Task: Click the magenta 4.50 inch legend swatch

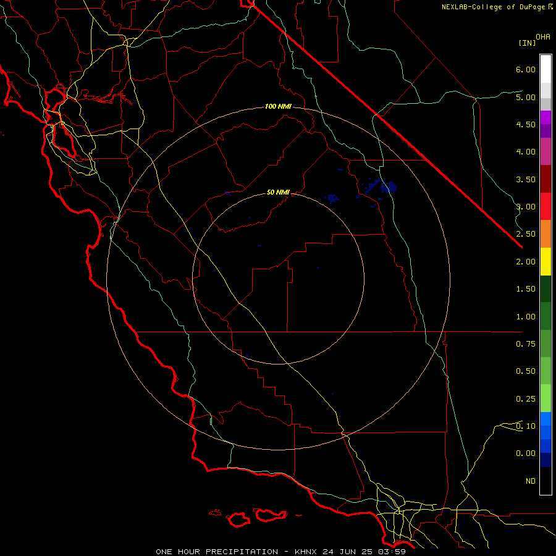Action: click(545, 117)
